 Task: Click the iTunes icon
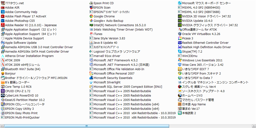click(91, 34)
